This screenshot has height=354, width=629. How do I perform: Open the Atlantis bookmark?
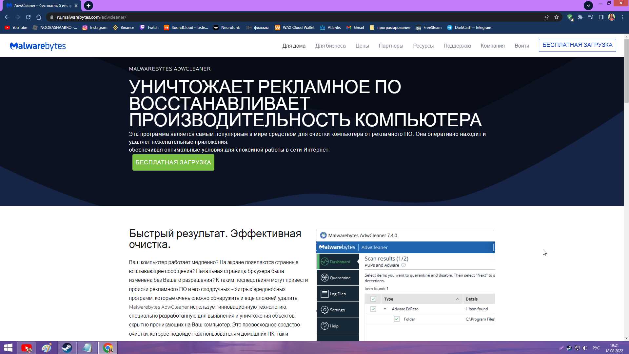330,28
